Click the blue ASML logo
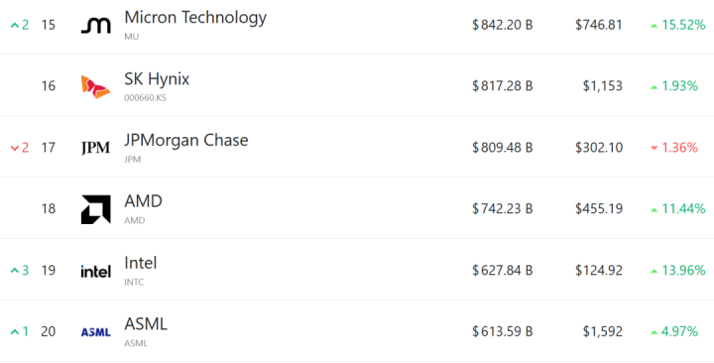Viewport: 714px width, 363px height. [95, 332]
